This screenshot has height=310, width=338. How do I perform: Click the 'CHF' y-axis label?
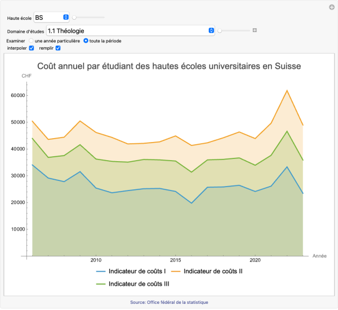[x=26, y=76]
